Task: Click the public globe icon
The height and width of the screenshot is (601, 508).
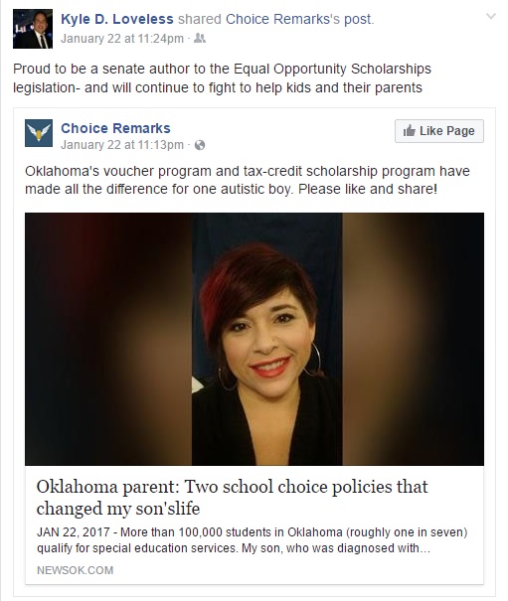Action: (x=200, y=145)
